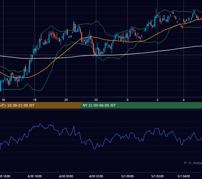
Task: Click the 5/1 00:00 time axis label
Action: click(x=127, y=176)
